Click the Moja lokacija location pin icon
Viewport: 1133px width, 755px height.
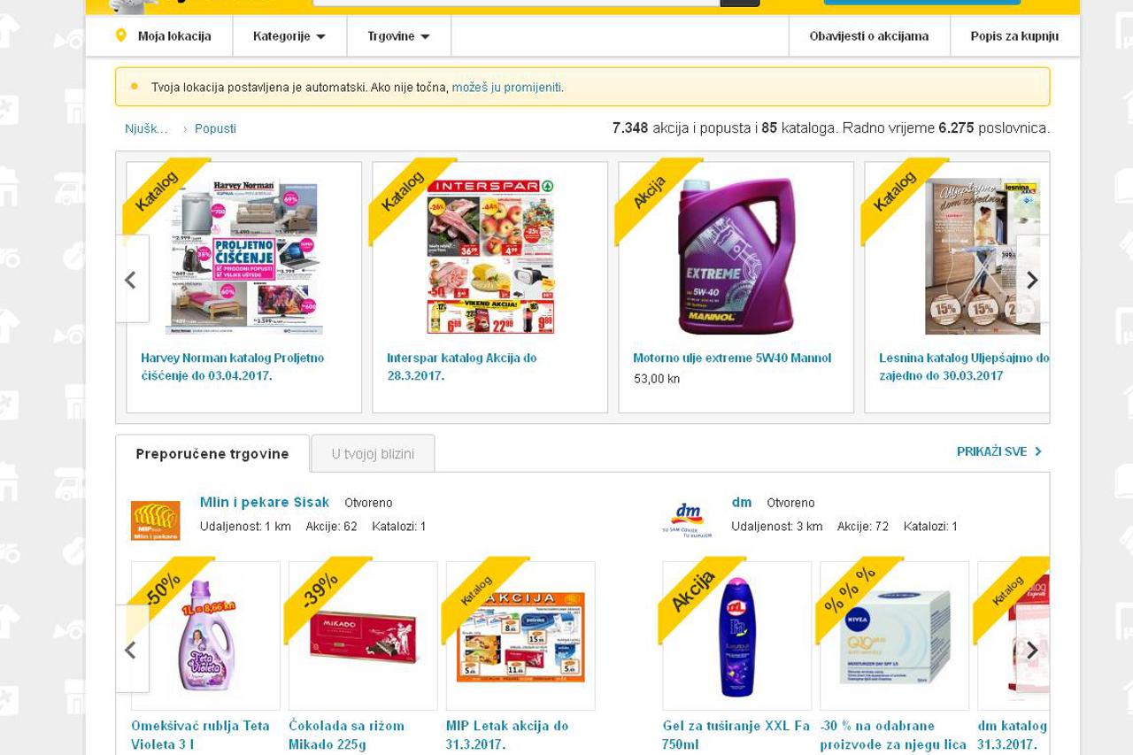tap(121, 36)
